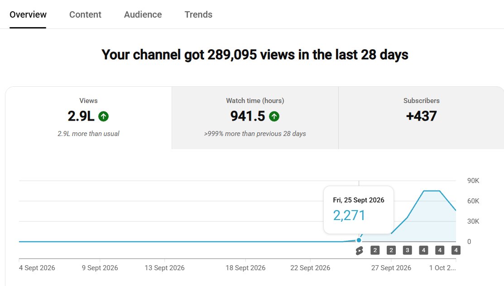Click the green up arrow beside 2.9L
The image size is (504, 286).
pos(104,116)
